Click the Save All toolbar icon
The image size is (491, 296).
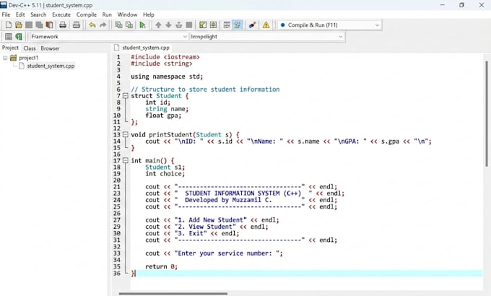pos(39,25)
